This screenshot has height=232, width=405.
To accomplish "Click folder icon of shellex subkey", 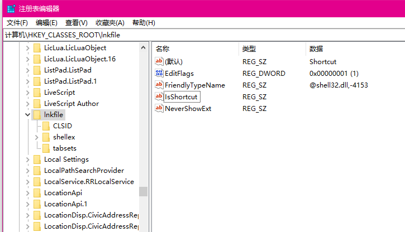I will coord(46,137).
